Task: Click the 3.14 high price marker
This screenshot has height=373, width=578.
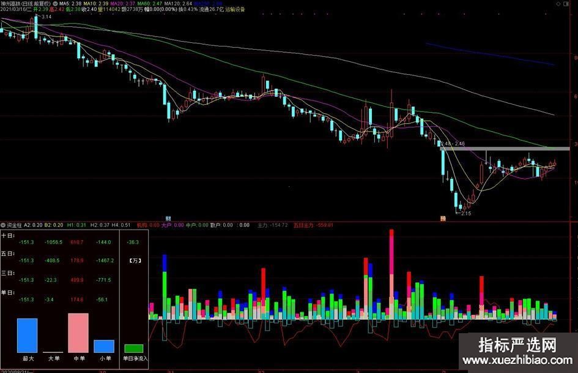Action: (x=46, y=17)
